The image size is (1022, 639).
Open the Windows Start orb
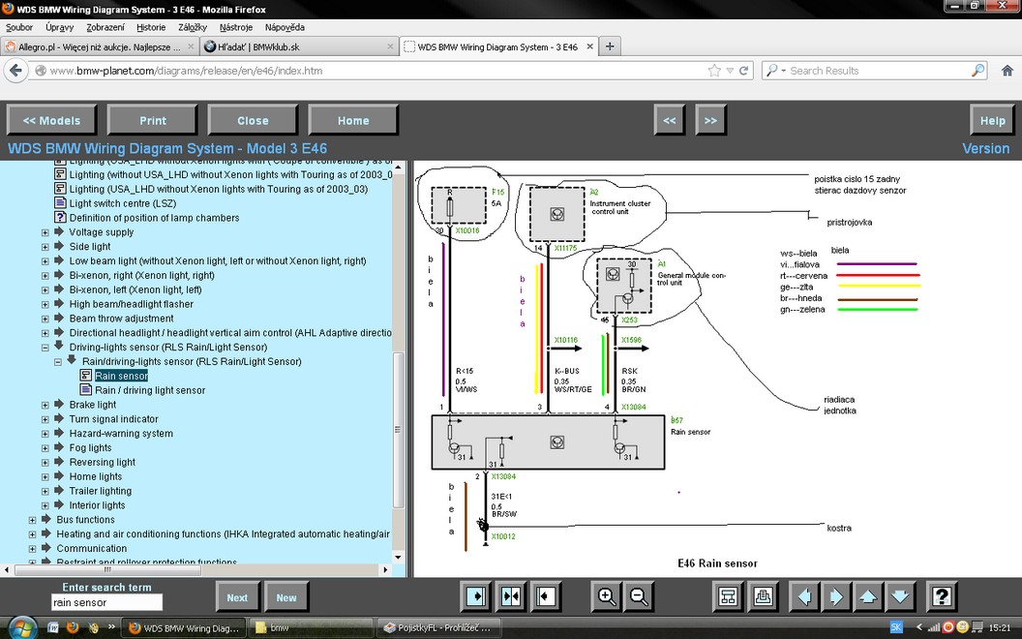click(23, 627)
